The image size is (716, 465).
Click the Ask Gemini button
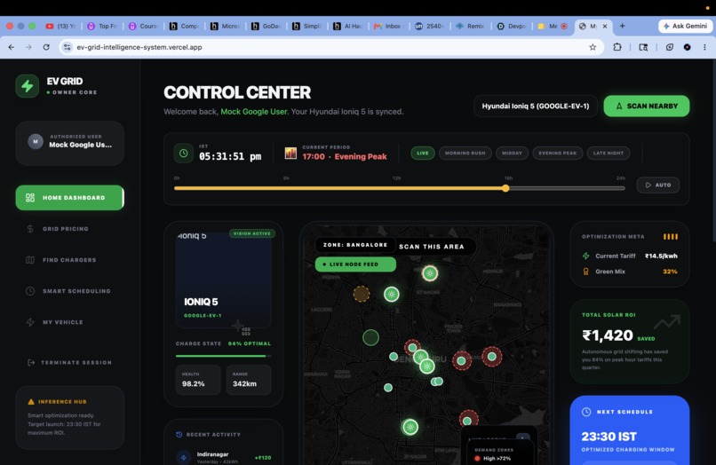tap(685, 26)
